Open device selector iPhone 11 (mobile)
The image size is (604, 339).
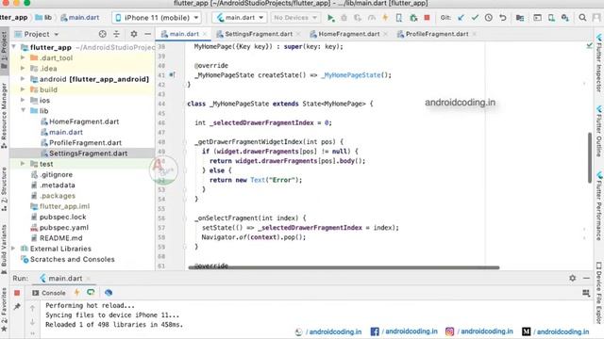pyautogui.click(x=157, y=18)
